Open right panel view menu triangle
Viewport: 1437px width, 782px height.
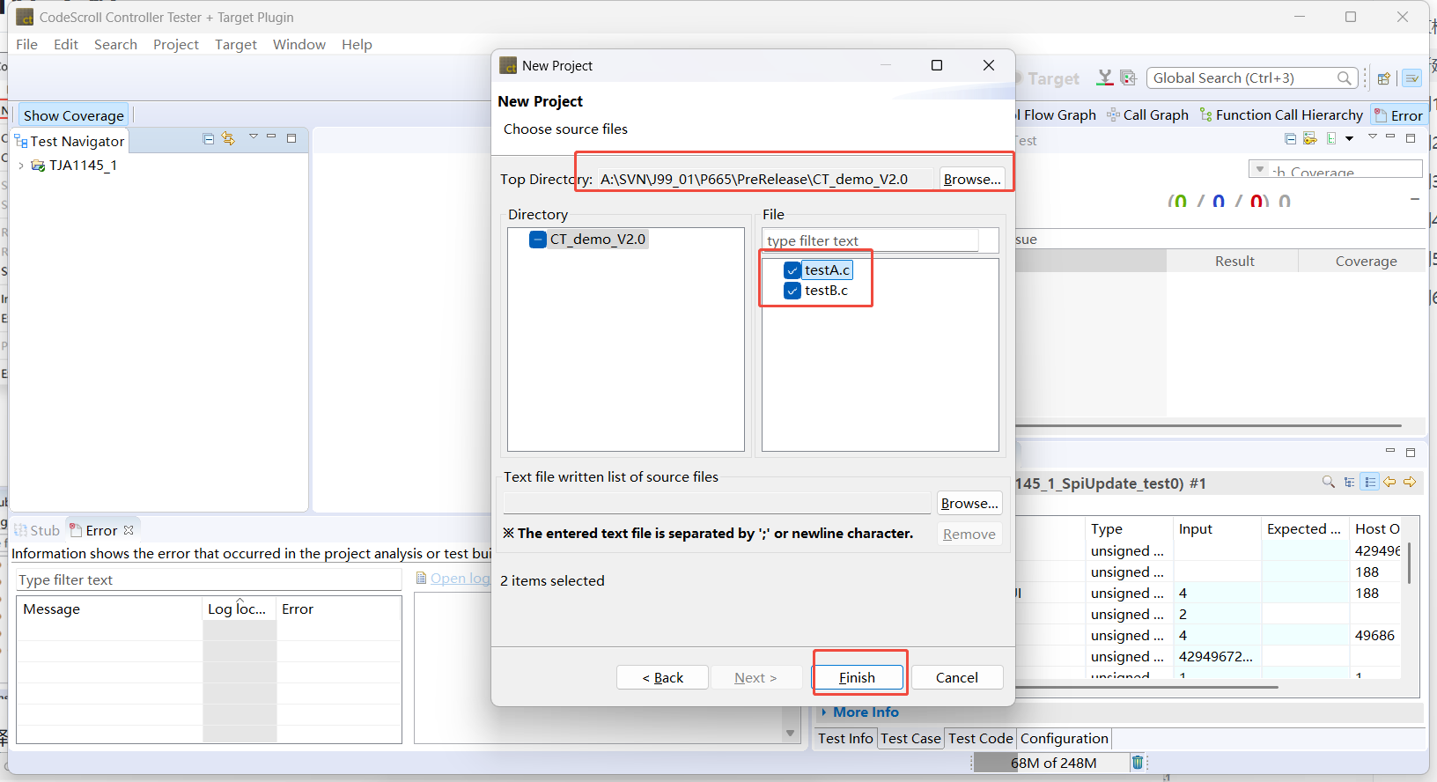1373,136
